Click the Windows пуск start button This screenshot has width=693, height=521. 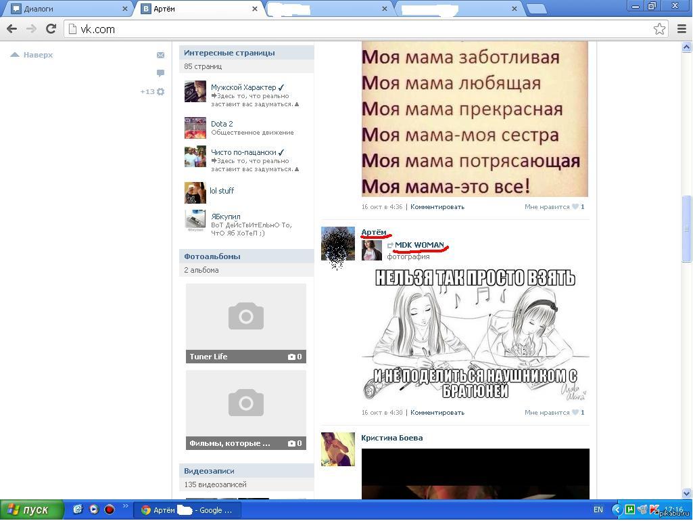click(x=32, y=509)
